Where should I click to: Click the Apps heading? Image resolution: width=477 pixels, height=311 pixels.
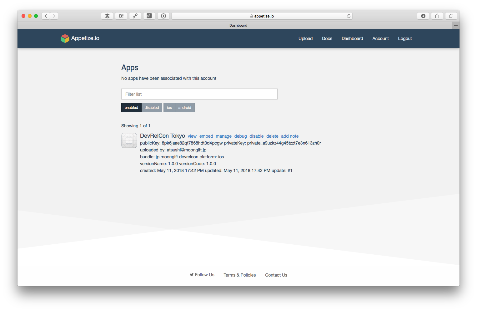(130, 68)
